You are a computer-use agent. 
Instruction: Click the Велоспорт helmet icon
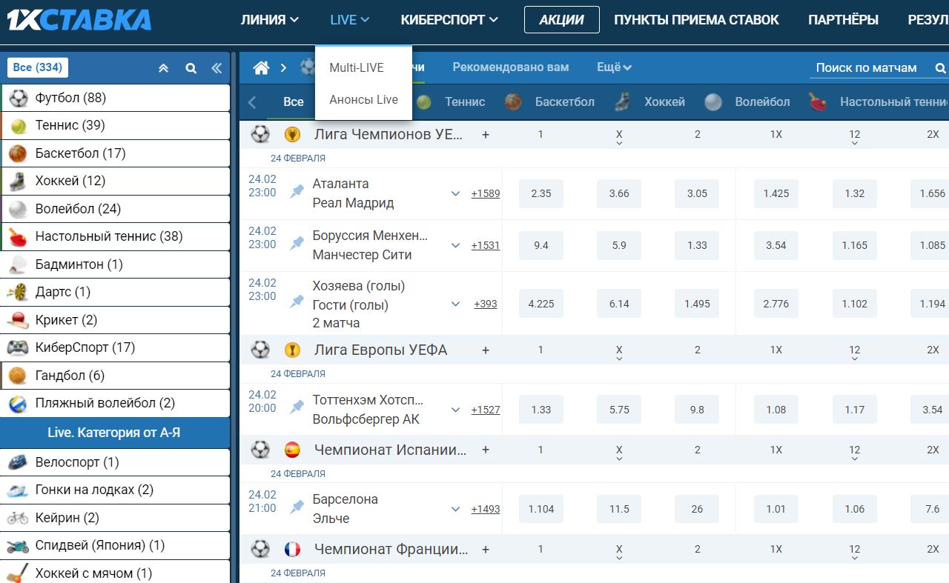click(19, 462)
